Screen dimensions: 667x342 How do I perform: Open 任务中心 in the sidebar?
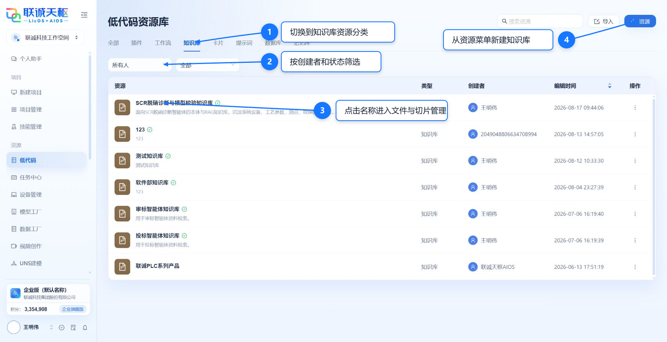46,178
